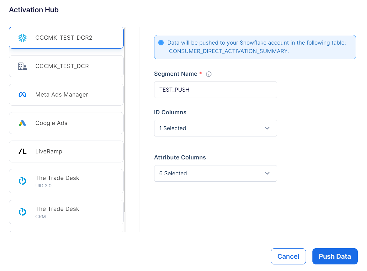The height and width of the screenshot is (271, 367).
Task: Choose LiveRamp destination
Action: click(x=66, y=151)
